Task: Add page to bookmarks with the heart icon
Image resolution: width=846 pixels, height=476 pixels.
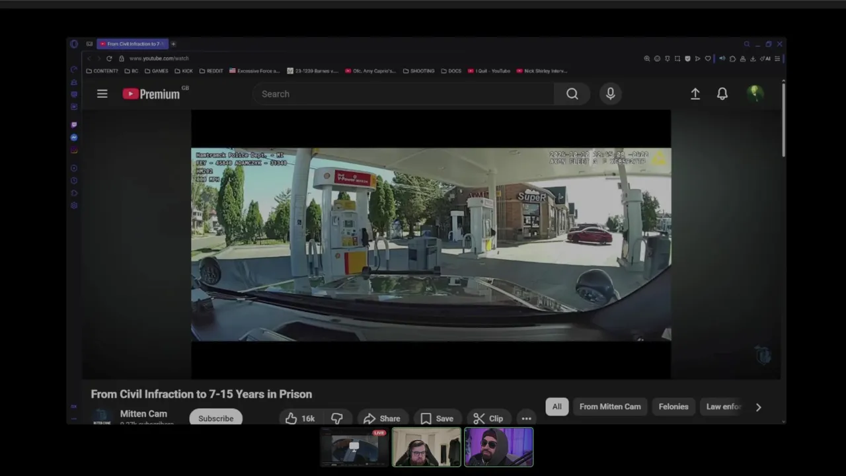Action: click(x=708, y=59)
